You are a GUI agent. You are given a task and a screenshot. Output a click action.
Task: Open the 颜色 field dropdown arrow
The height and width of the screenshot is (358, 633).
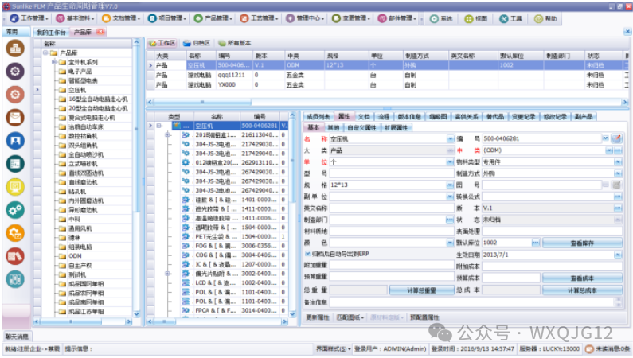[450, 243]
